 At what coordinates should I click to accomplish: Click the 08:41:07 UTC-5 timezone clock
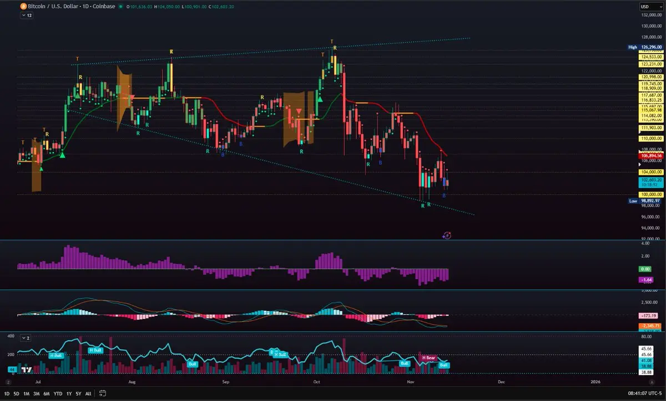click(x=645, y=394)
